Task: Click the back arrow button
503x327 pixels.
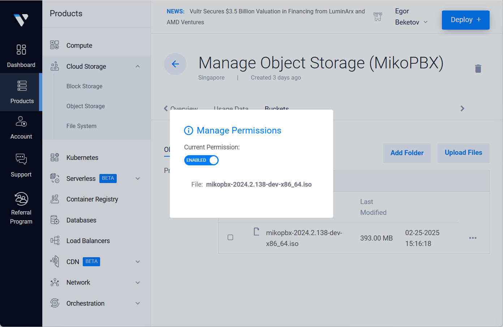Action: tap(175, 64)
